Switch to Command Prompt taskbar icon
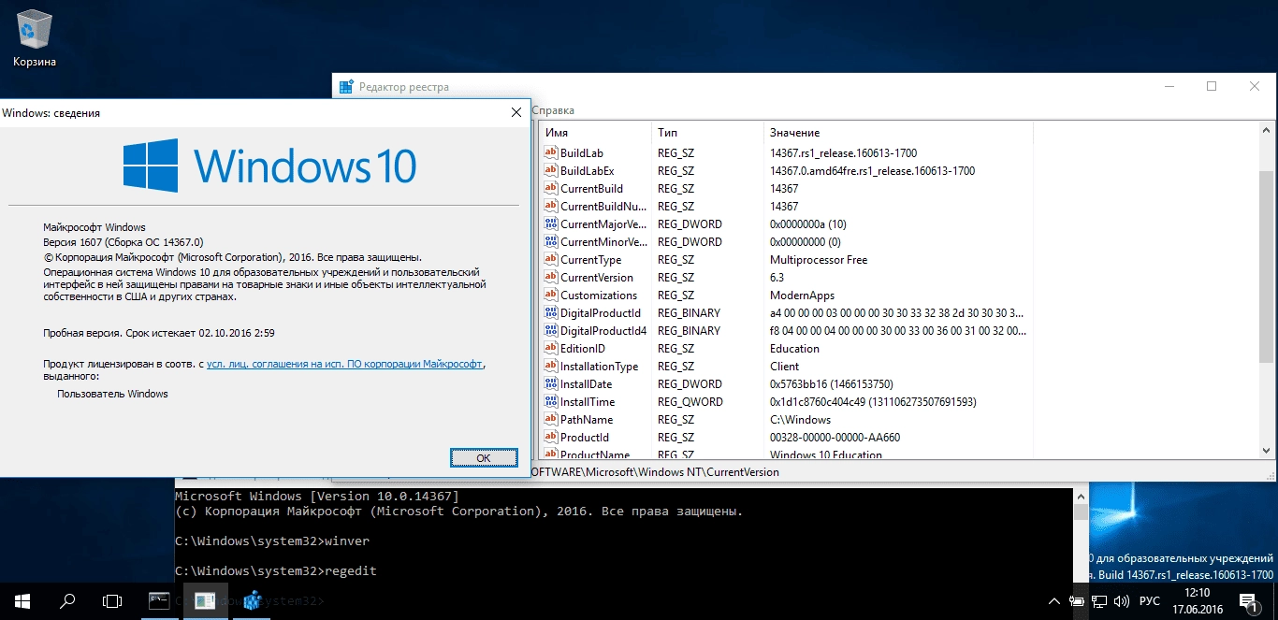This screenshot has height=620, width=1278. coord(159,600)
